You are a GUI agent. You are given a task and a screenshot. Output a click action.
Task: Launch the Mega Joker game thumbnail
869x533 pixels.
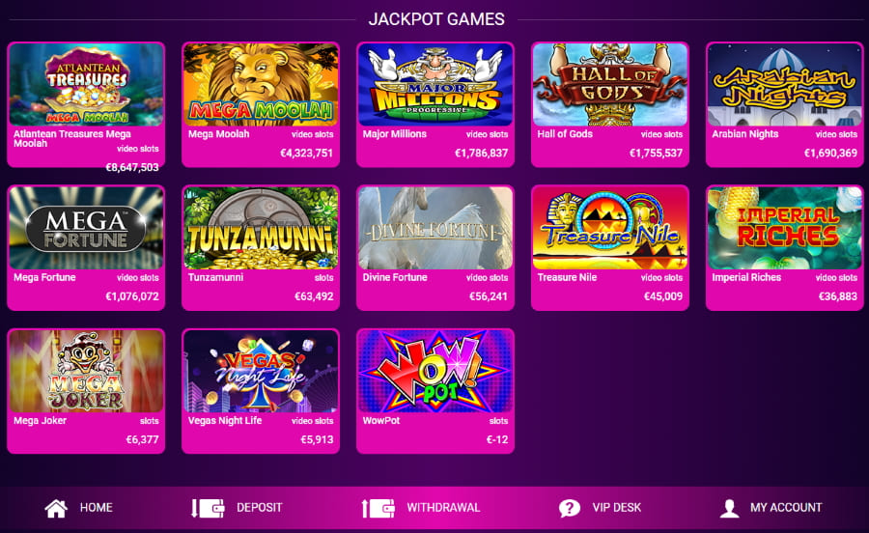pyautogui.click(x=86, y=372)
